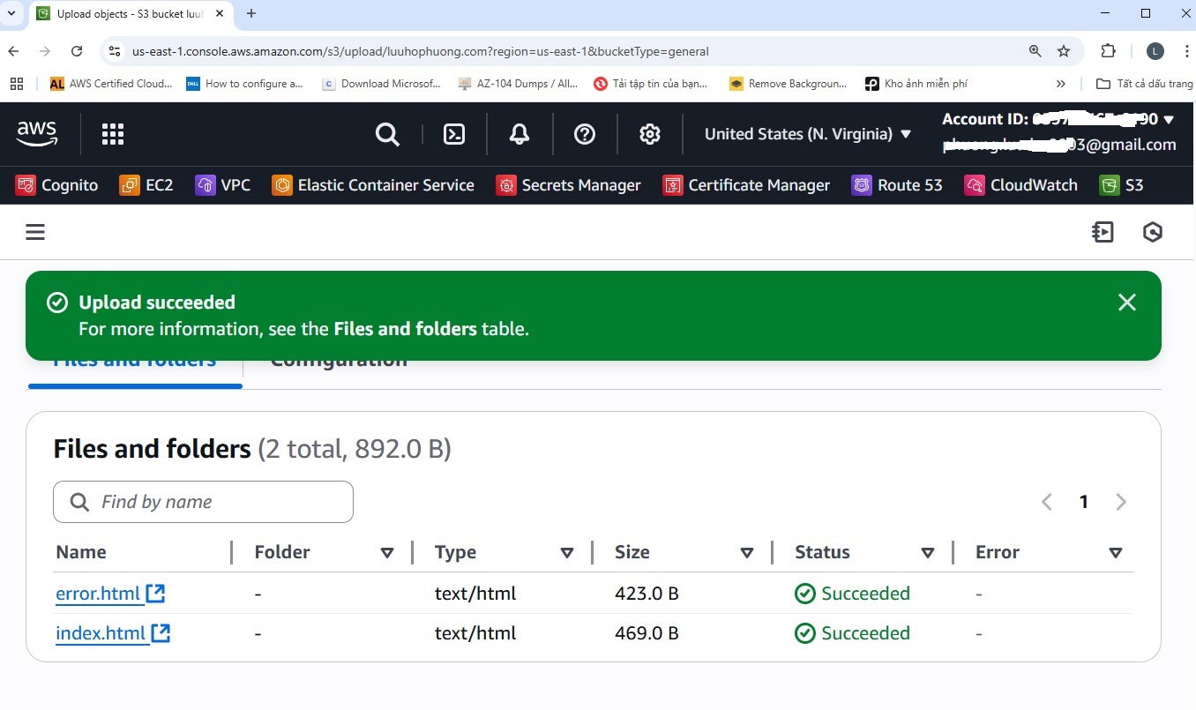The height and width of the screenshot is (710, 1196).
Task: Sort by the Status column arrow
Action: [x=928, y=553]
